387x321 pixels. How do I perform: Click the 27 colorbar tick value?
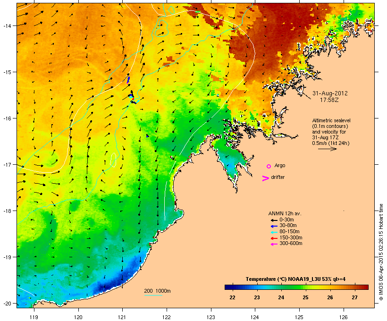(x=354, y=297)
